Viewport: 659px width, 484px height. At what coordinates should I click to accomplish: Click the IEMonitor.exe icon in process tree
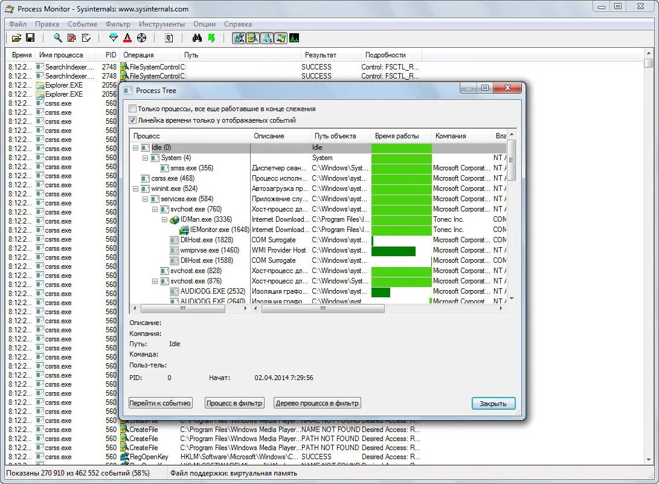click(184, 230)
